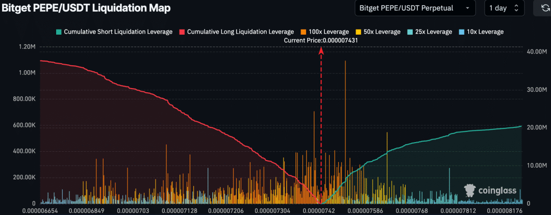
Task: Click the 800.00K left axis label
Action: click(x=24, y=99)
